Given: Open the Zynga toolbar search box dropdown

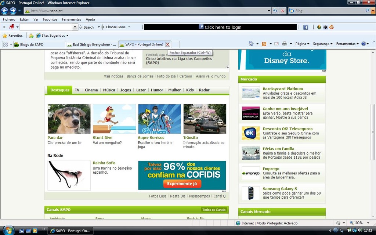Looking at the screenshot, I should pyautogui.click(x=75, y=27).
